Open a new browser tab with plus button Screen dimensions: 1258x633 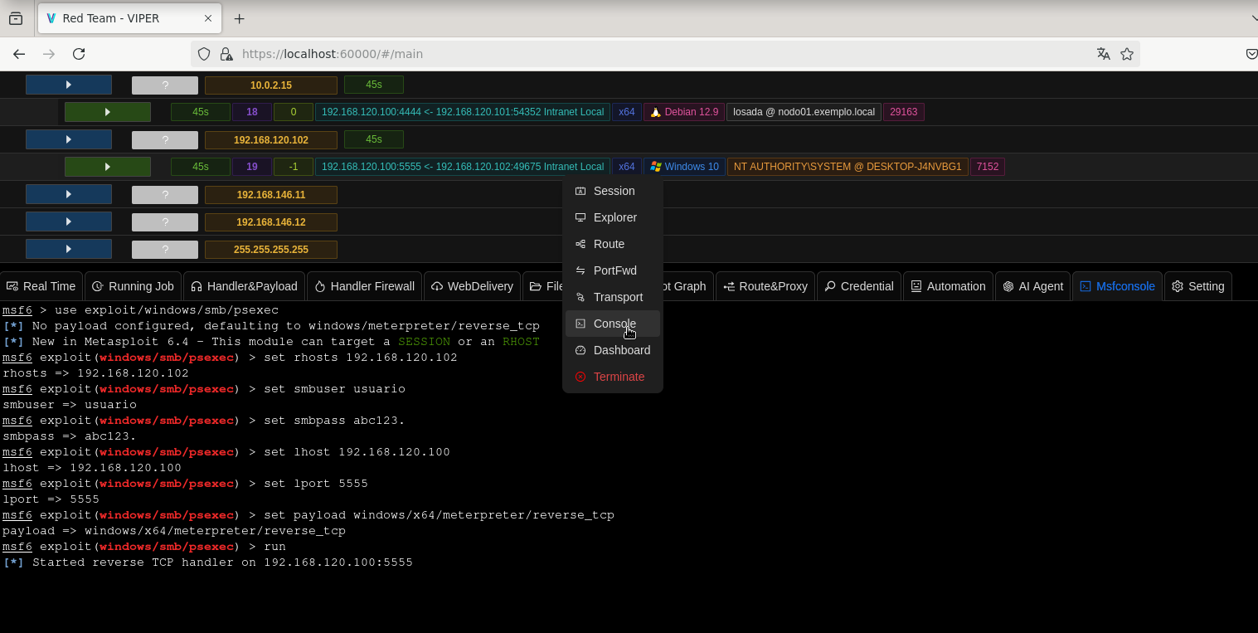pyautogui.click(x=239, y=18)
